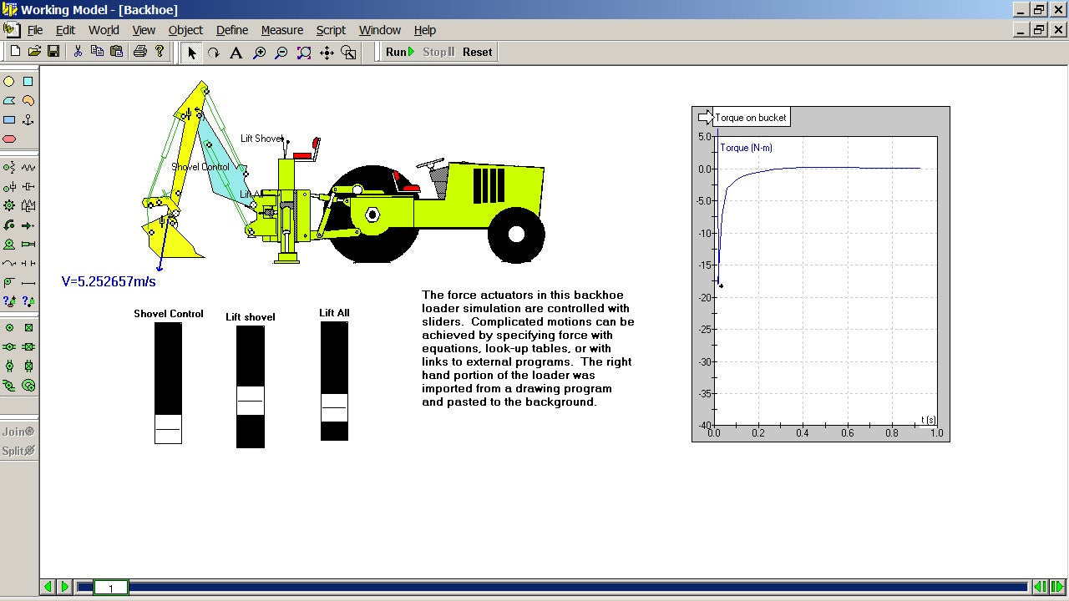1069x601 pixels.
Task: Pick the Rotate tool in toolbar
Action: [214, 53]
